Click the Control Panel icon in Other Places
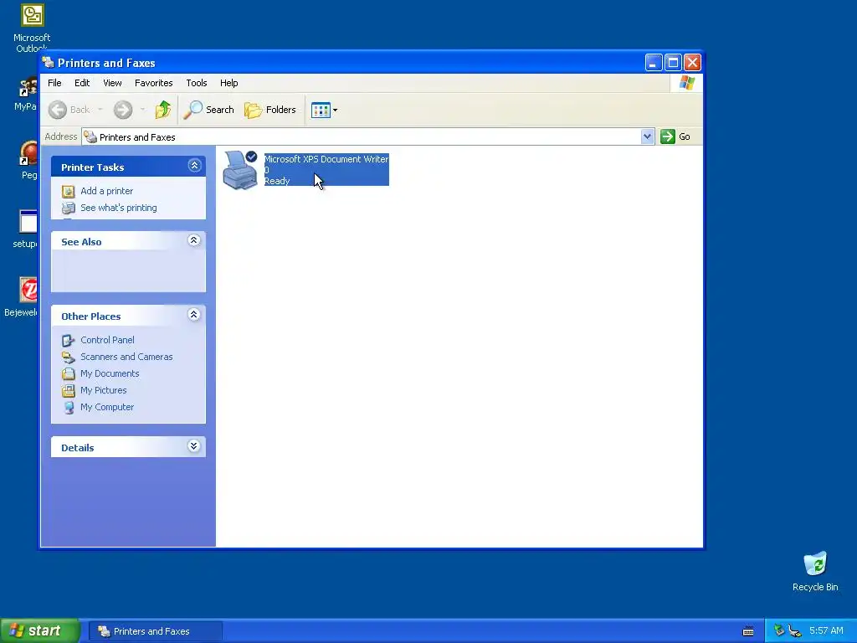Viewport: 857px width, 643px height. [69, 341]
